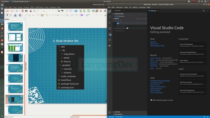Click the insert chart icon in Impress toolbar

point(100,11)
